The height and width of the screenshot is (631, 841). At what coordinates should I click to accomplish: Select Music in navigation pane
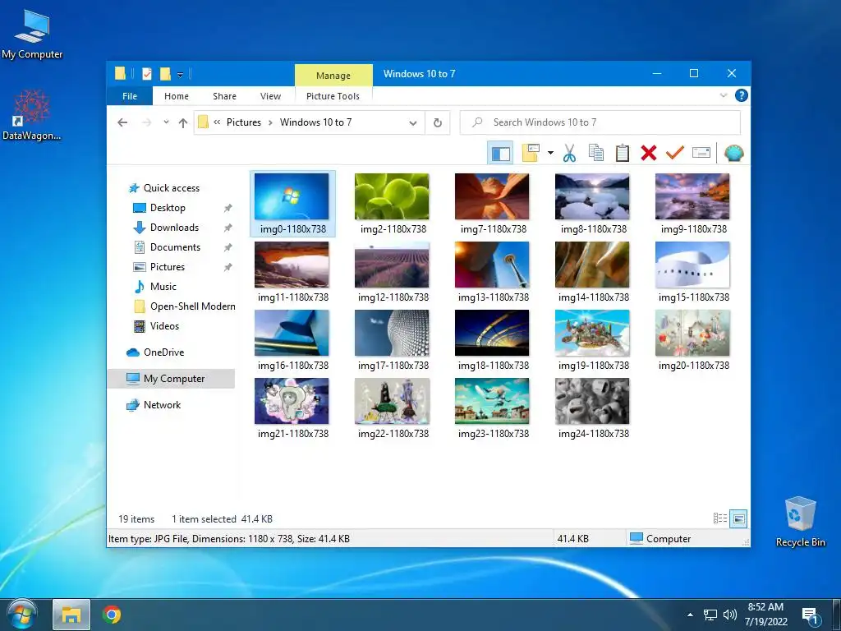163,287
